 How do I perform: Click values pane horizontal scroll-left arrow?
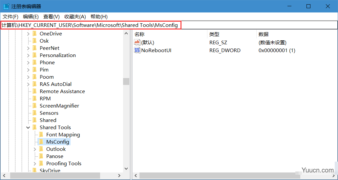(136, 176)
